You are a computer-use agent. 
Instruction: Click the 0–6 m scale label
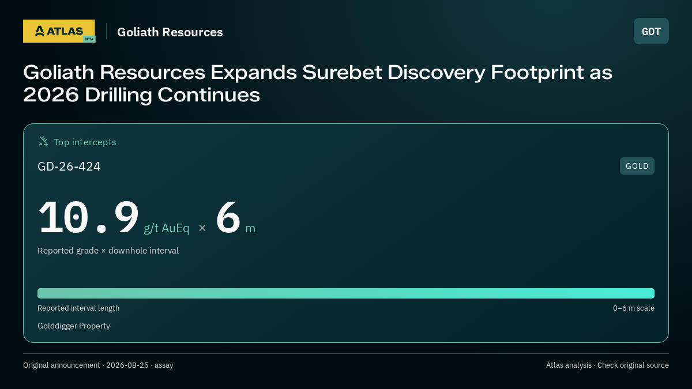pos(634,308)
